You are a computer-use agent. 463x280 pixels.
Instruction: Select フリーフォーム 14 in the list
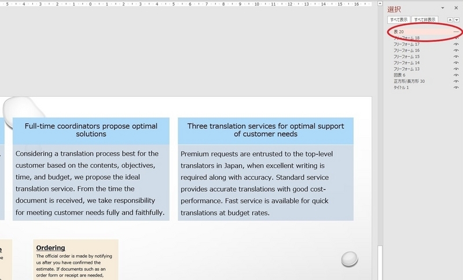point(406,63)
